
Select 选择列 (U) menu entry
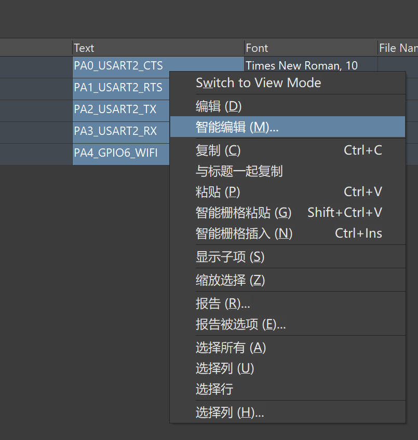point(224,368)
